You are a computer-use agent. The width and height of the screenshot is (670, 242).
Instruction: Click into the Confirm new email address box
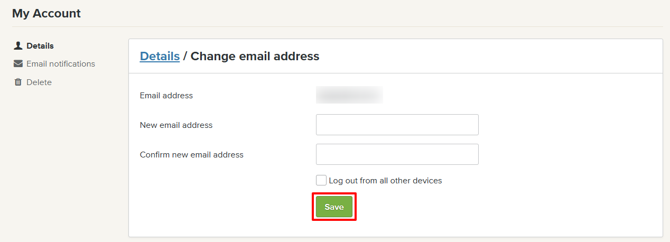(x=397, y=154)
